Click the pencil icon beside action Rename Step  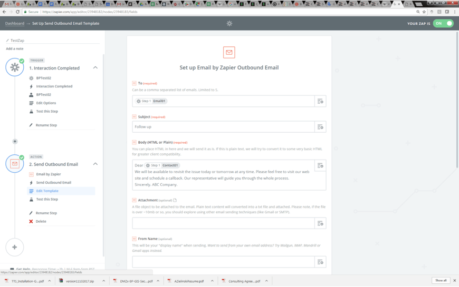tap(31, 213)
